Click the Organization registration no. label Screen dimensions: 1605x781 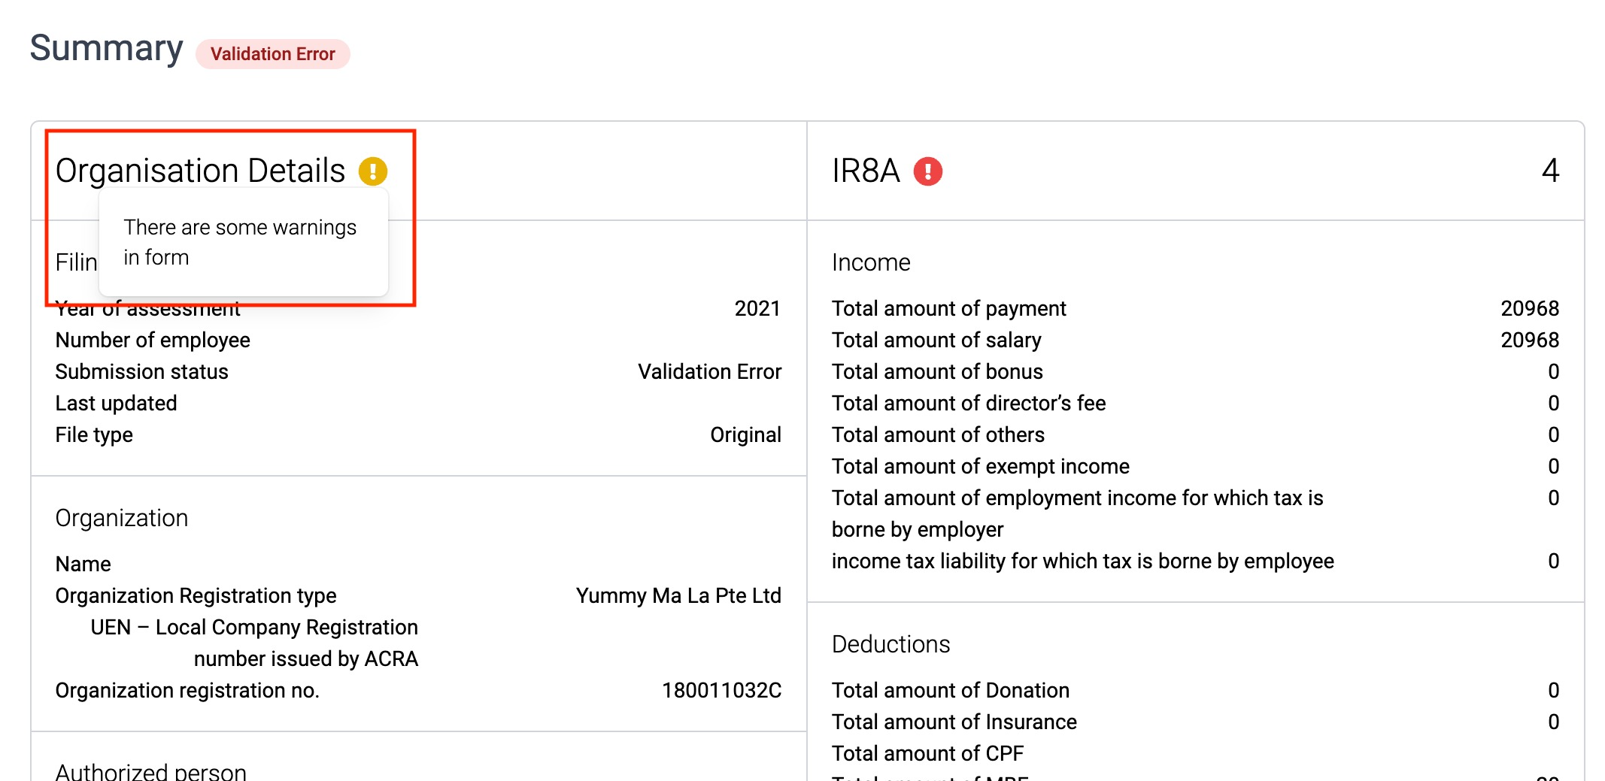coord(187,690)
